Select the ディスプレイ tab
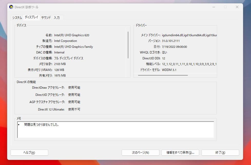 pyautogui.click(x=31, y=17)
